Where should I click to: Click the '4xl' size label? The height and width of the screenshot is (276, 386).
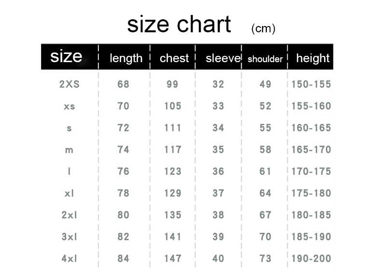tap(69, 259)
